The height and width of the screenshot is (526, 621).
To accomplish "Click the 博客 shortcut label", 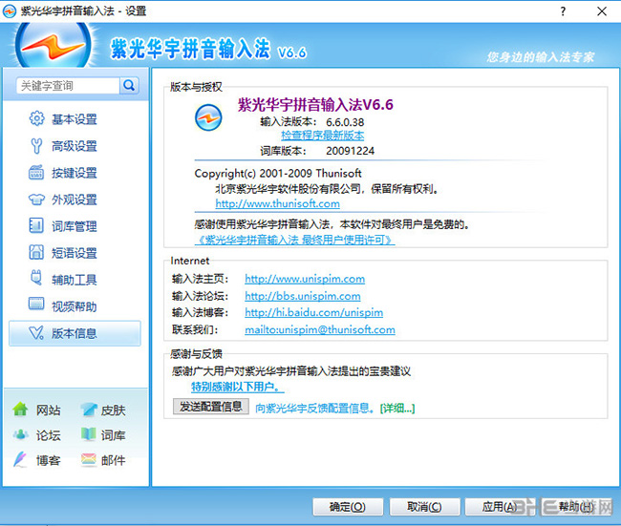I will click(x=49, y=460).
